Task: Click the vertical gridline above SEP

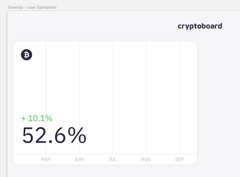Action: [180, 88]
